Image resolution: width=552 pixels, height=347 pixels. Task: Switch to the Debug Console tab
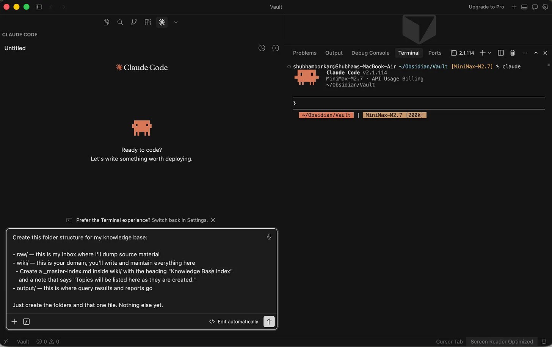tap(370, 53)
